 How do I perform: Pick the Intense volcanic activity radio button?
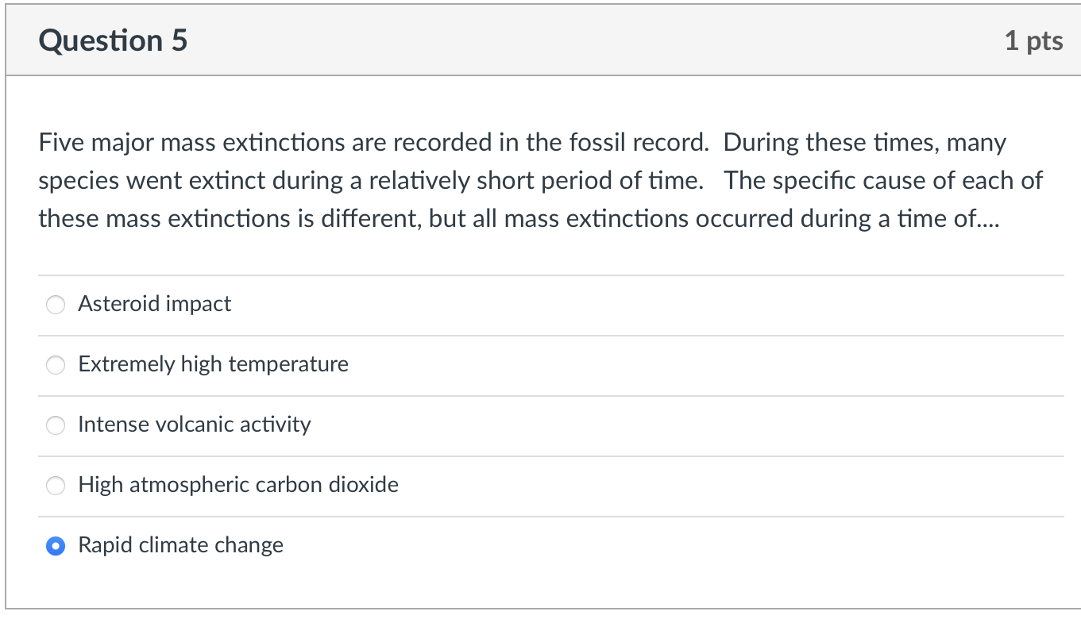[x=56, y=425]
